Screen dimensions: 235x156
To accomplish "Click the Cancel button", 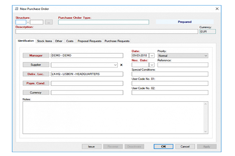I will coord(185,147).
